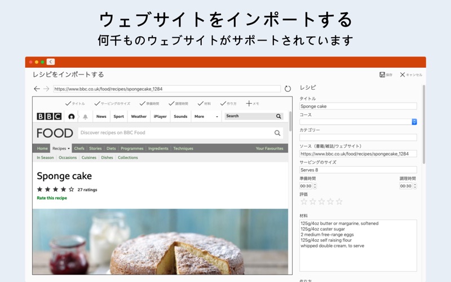Open iPlayer on BBC bar
Viewport: 451px width, 282px height.
tap(160, 117)
